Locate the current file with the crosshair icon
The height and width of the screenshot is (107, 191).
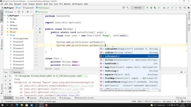pos(19,12)
